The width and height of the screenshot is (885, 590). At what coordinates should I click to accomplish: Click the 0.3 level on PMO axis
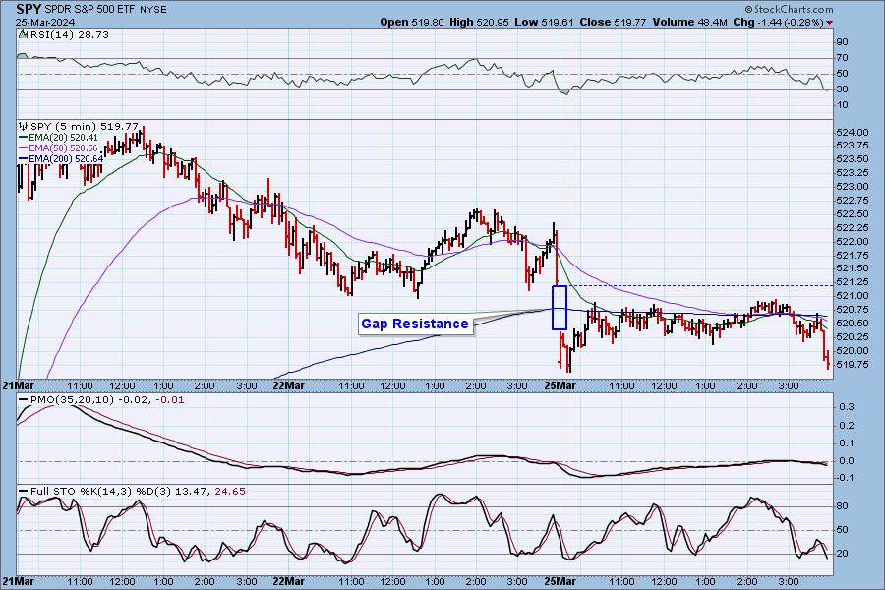(847, 407)
